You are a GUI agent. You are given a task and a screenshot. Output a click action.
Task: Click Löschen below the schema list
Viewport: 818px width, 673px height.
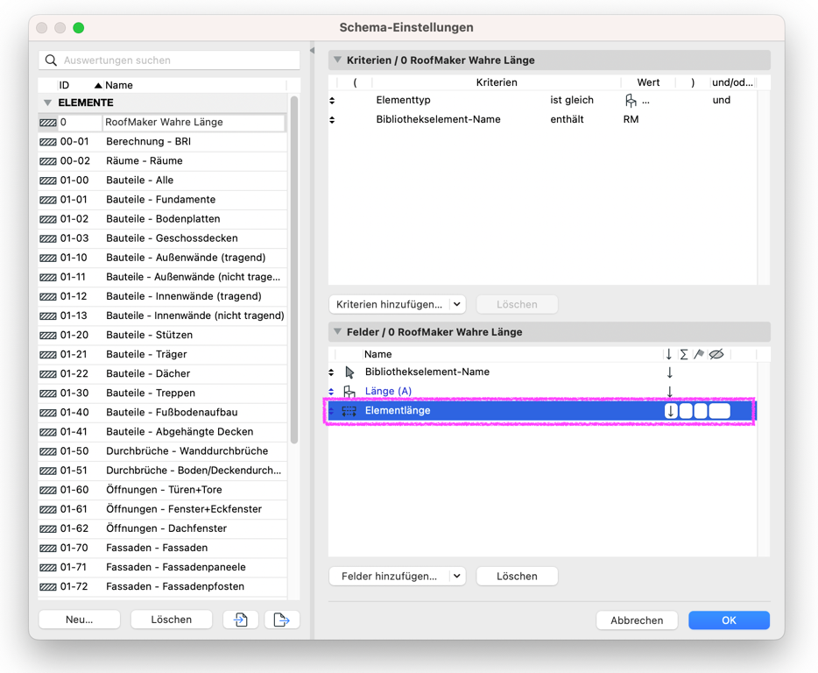171,620
